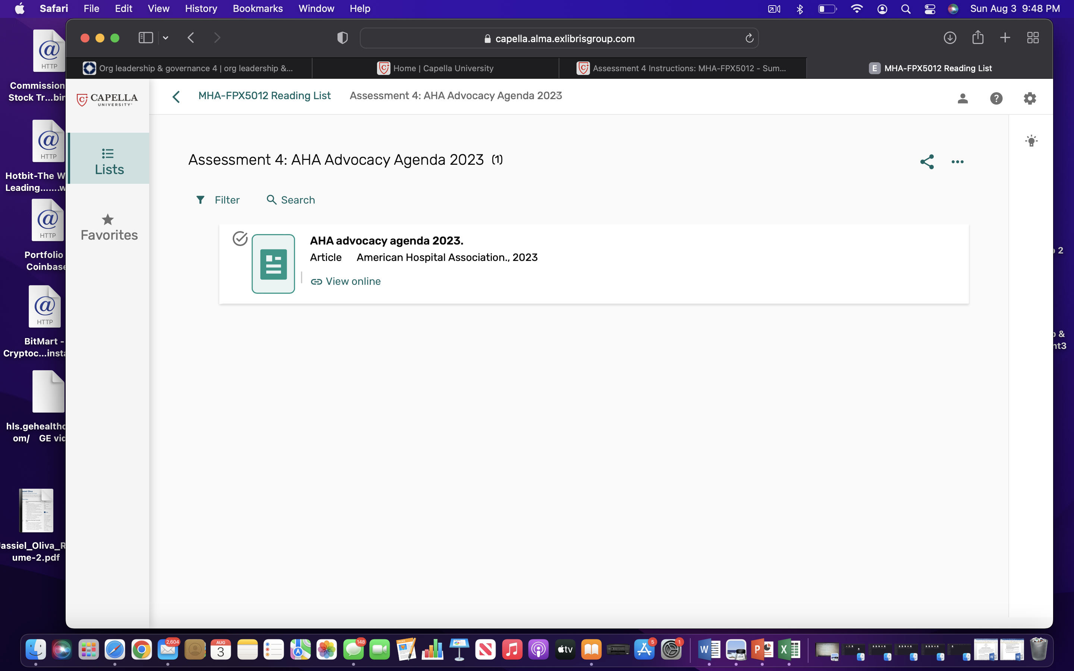Image resolution: width=1074 pixels, height=671 pixels.
Task: Open the Apple menu
Action: point(20,9)
